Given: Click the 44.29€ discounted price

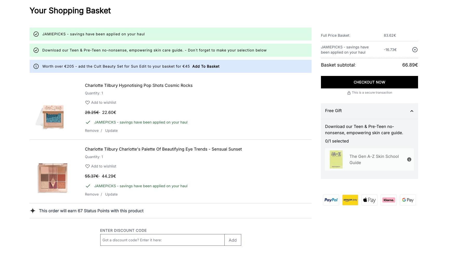Looking at the screenshot, I should [109, 176].
